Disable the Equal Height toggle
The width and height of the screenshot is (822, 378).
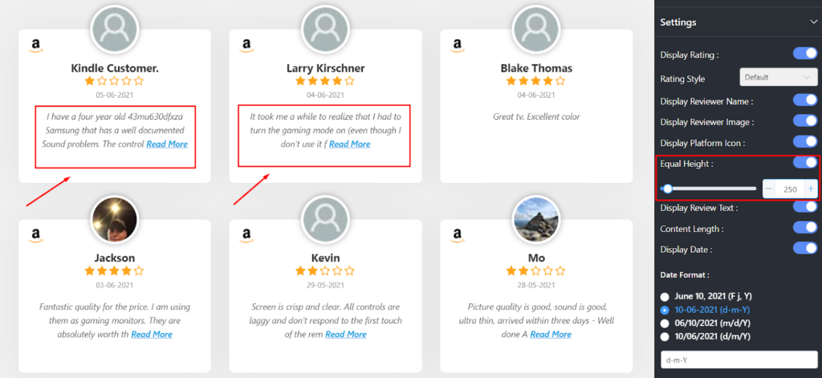pyautogui.click(x=804, y=163)
